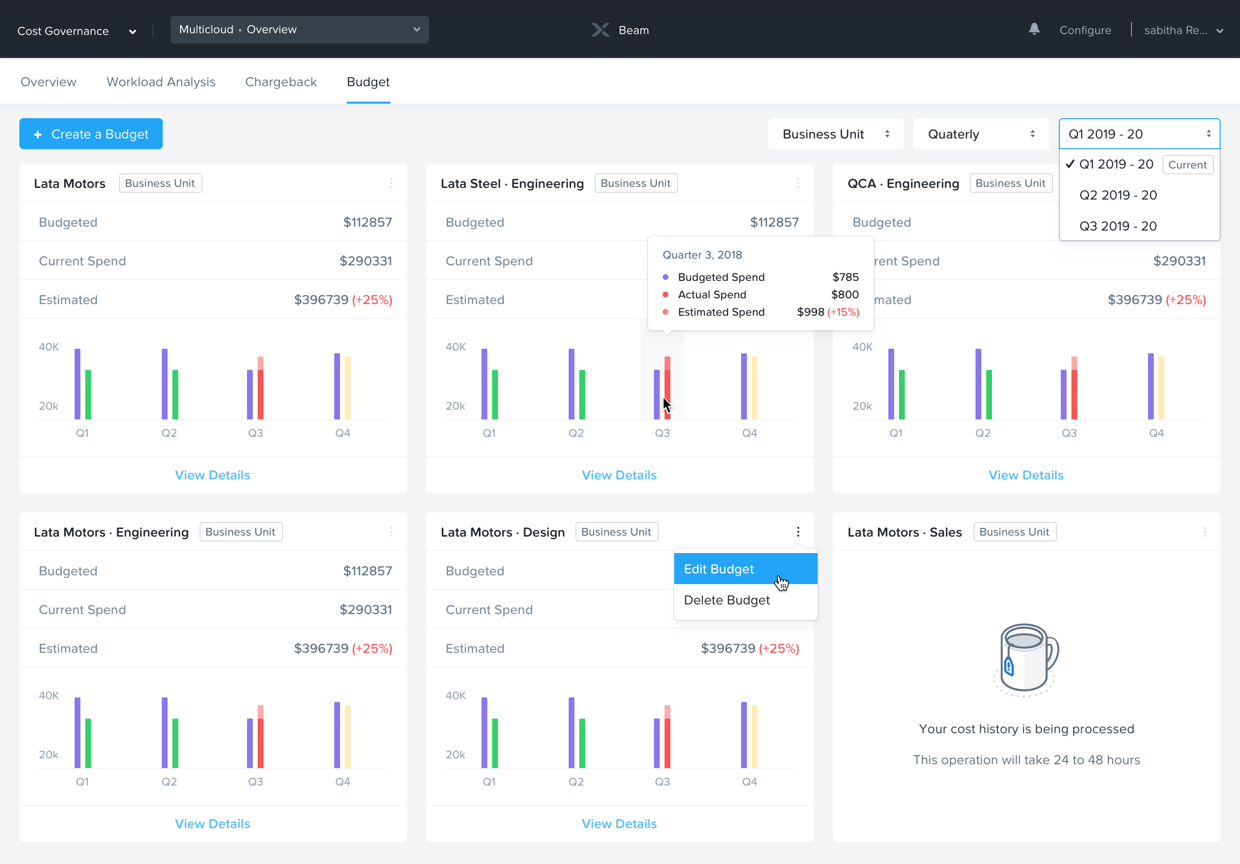Expand the Cost Governance selector
Screen dimensions: 1240x864
(132, 31)
